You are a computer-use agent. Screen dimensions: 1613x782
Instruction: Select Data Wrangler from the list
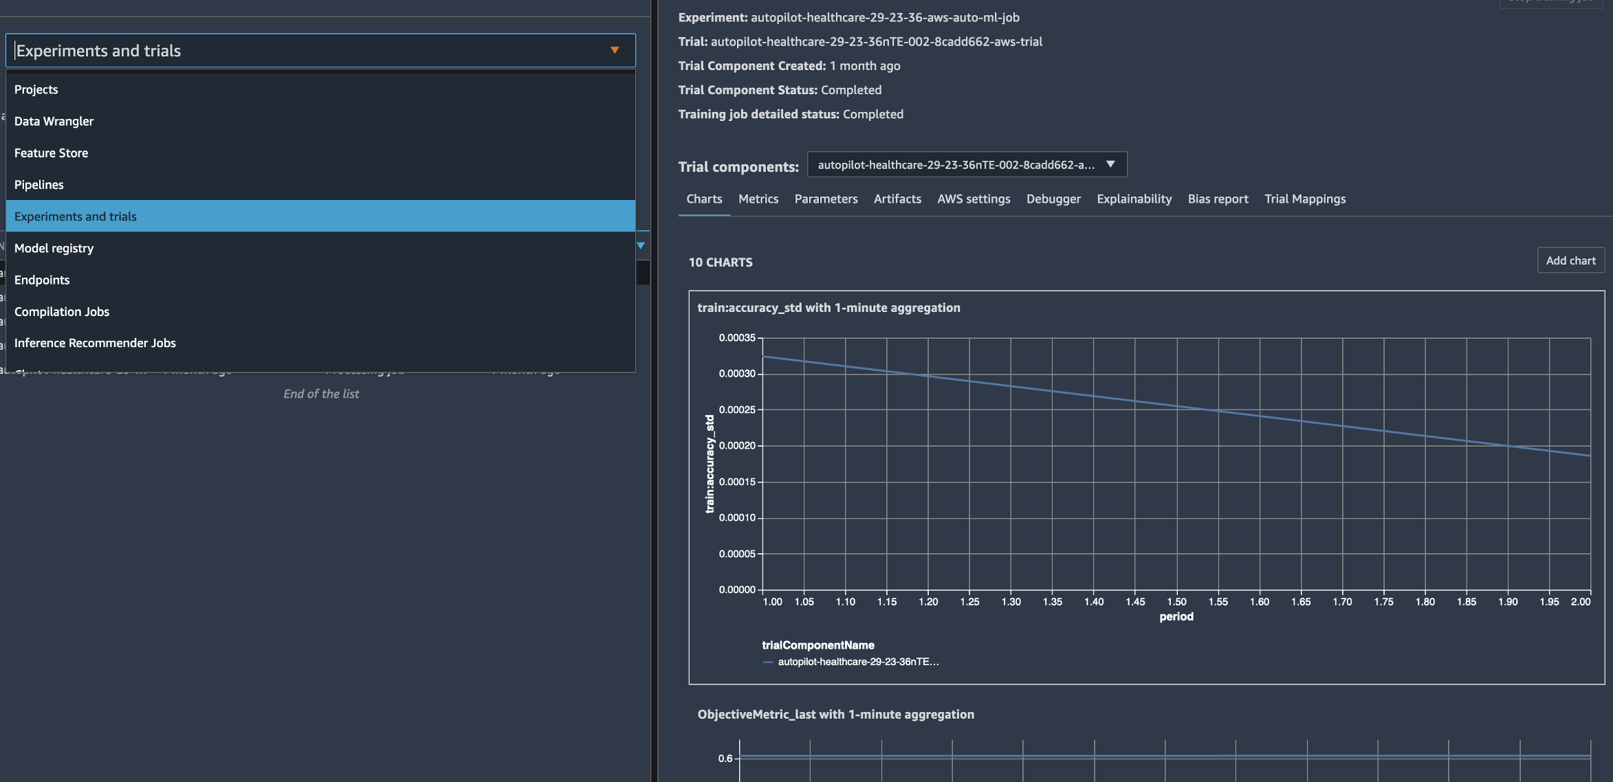point(54,121)
